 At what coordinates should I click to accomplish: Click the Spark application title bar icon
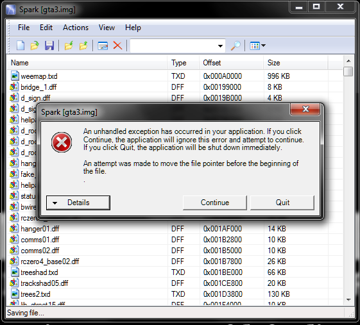(x=11, y=10)
